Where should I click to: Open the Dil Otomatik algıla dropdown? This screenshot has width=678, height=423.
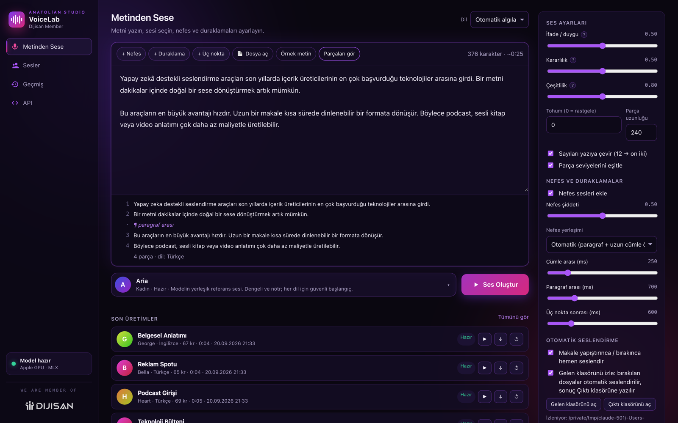point(499,19)
